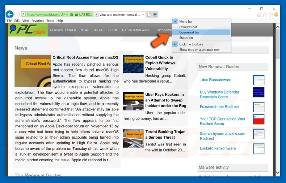The width and height of the screenshot is (286, 183).
Task: Click the Cobalt article thumbnail image
Action: click(133, 64)
